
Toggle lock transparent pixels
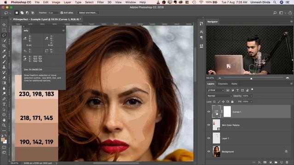(x=215, y=102)
